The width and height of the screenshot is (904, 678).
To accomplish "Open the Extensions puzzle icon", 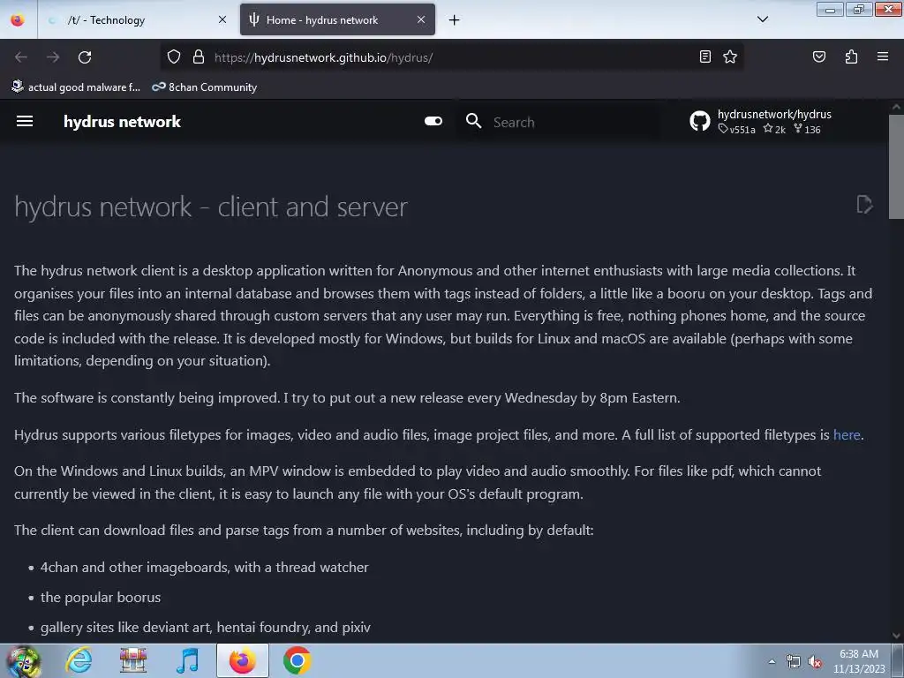I will [852, 56].
